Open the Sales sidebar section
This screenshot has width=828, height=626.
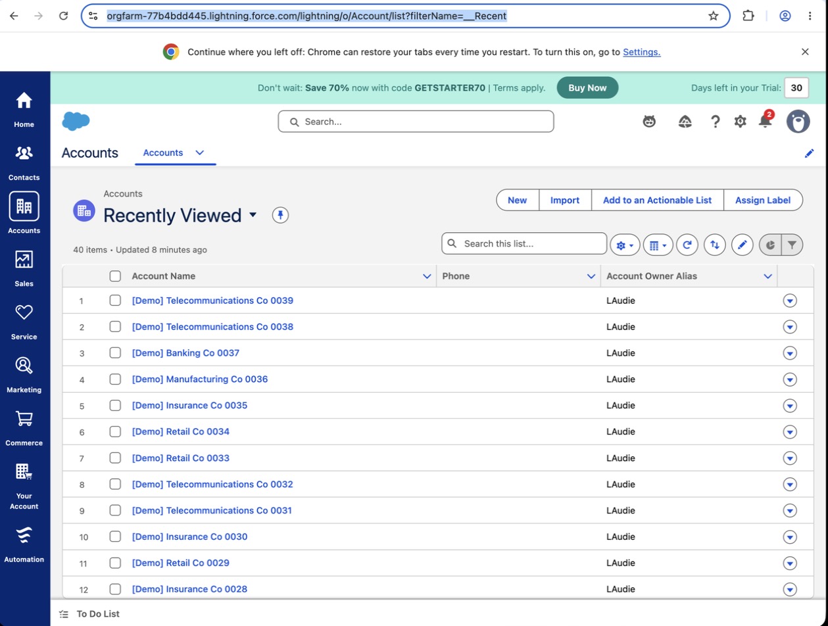coord(24,269)
